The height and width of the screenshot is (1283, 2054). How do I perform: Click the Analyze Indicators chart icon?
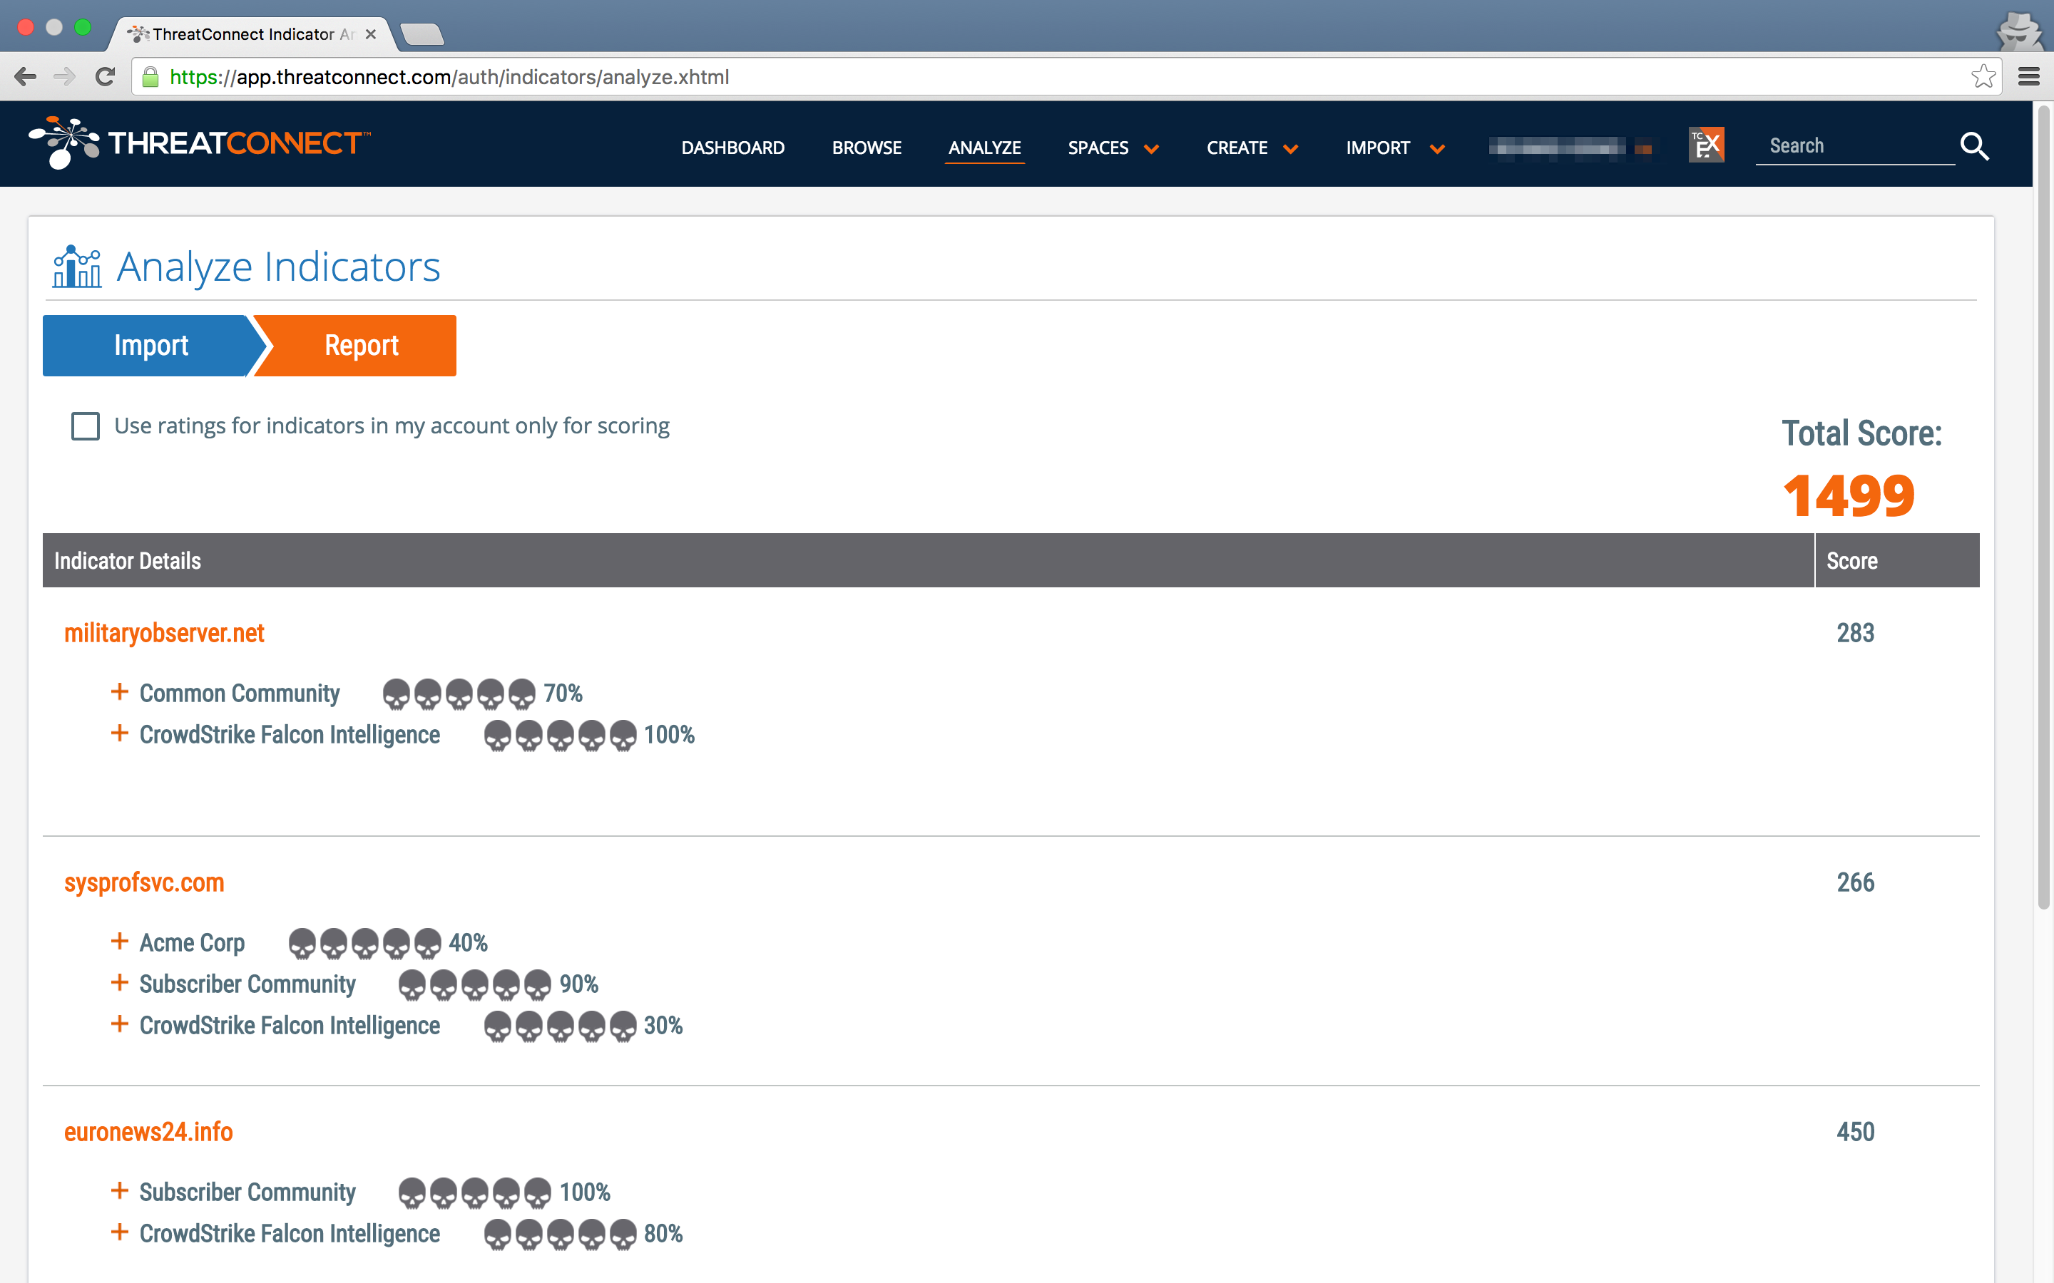(76, 267)
